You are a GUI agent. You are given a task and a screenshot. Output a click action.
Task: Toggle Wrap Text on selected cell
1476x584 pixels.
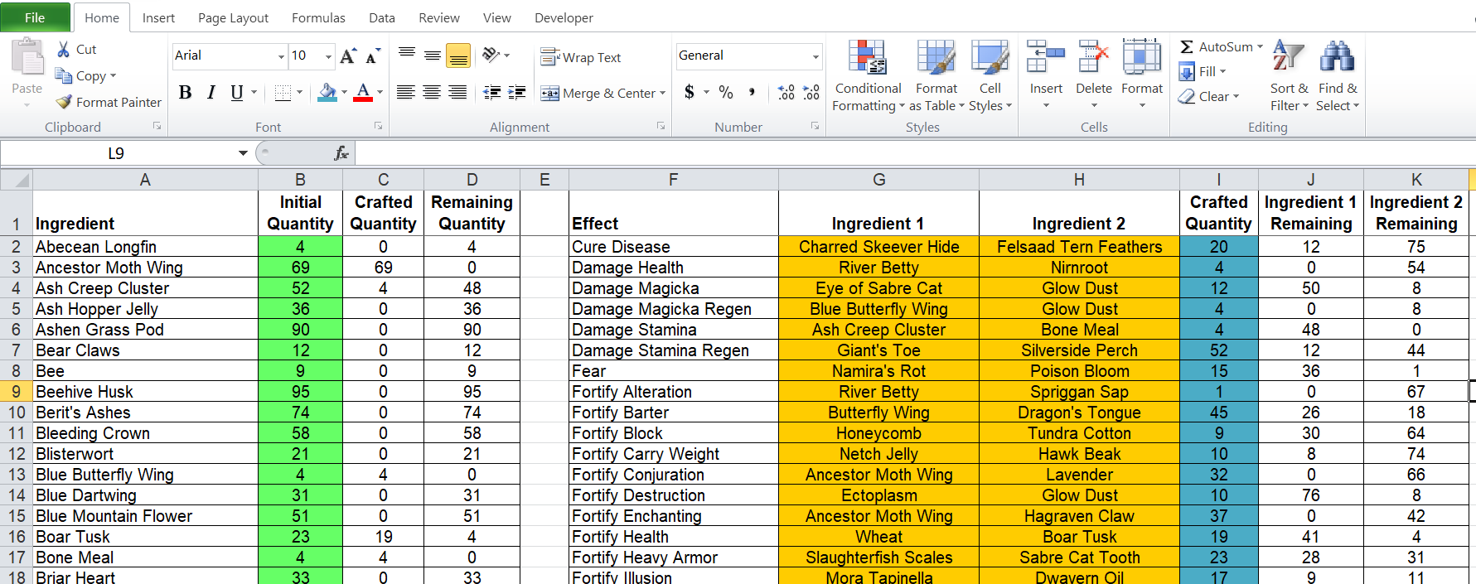580,57
